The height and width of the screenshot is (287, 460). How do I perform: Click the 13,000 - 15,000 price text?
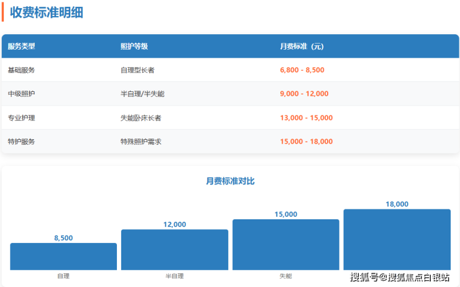[306, 118]
